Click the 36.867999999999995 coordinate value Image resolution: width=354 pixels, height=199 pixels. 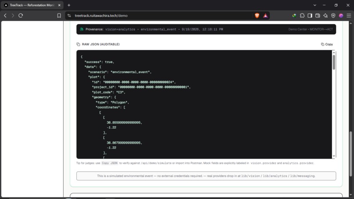point(124,143)
